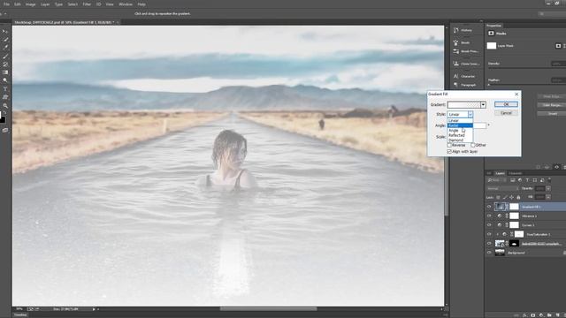
Task: Select the Move tool in the toolbar
Action: [5, 32]
